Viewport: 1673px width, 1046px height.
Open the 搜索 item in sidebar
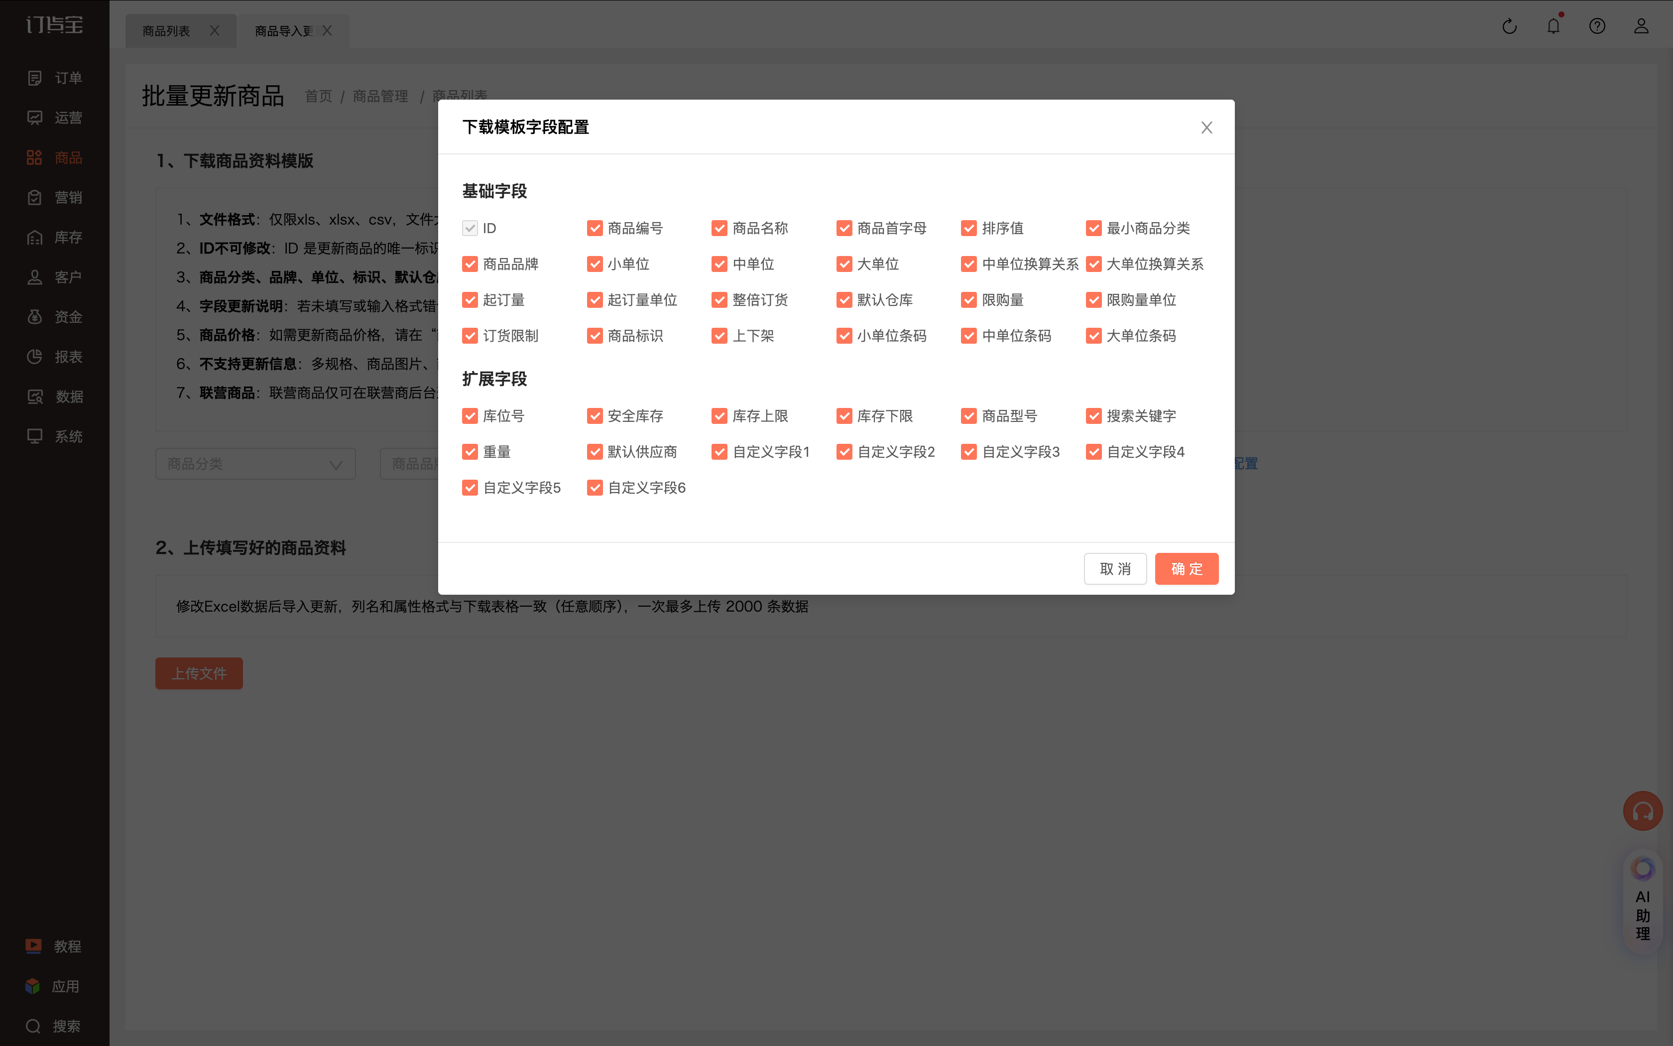tap(53, 1026)
